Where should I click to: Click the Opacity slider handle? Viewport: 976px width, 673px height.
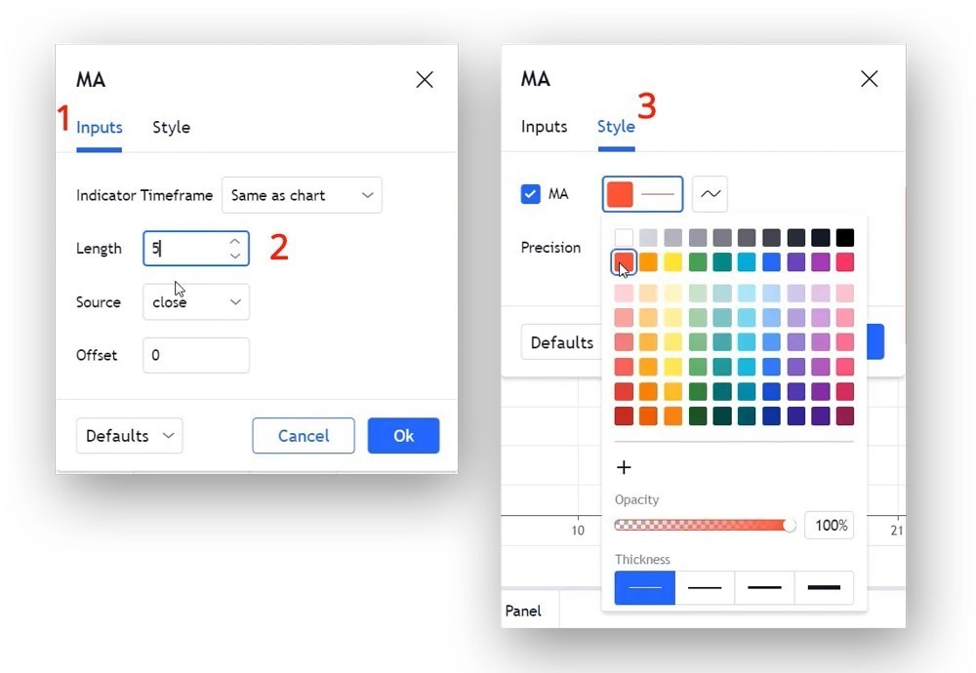789,526
